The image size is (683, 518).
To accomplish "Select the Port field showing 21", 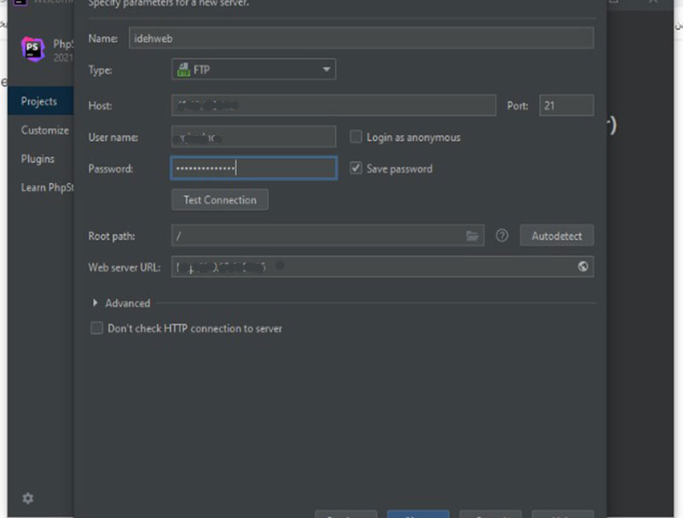I will click(566, 105).
